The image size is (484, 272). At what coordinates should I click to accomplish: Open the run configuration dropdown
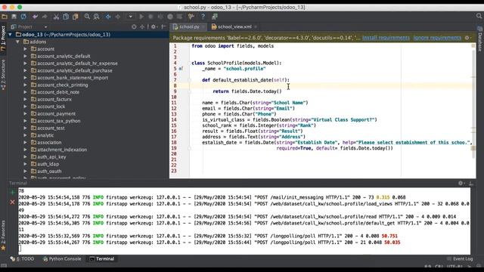point(130,17)
